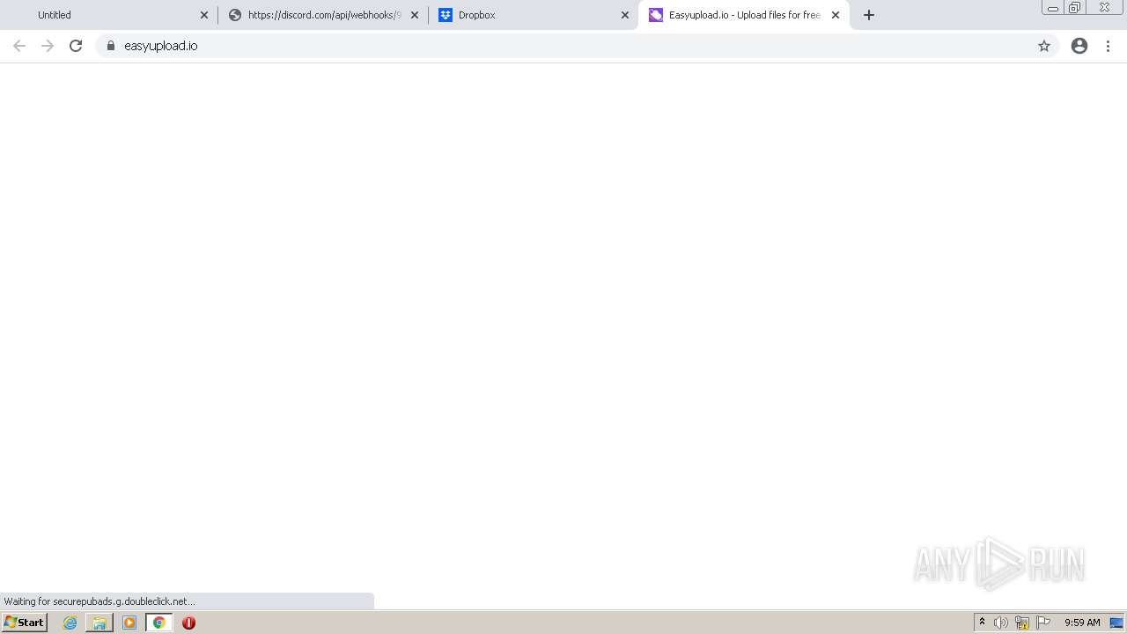1127x634 pixels.
Task: Show desktop via tray monitor icon
Action: [x=1116, y=623]
